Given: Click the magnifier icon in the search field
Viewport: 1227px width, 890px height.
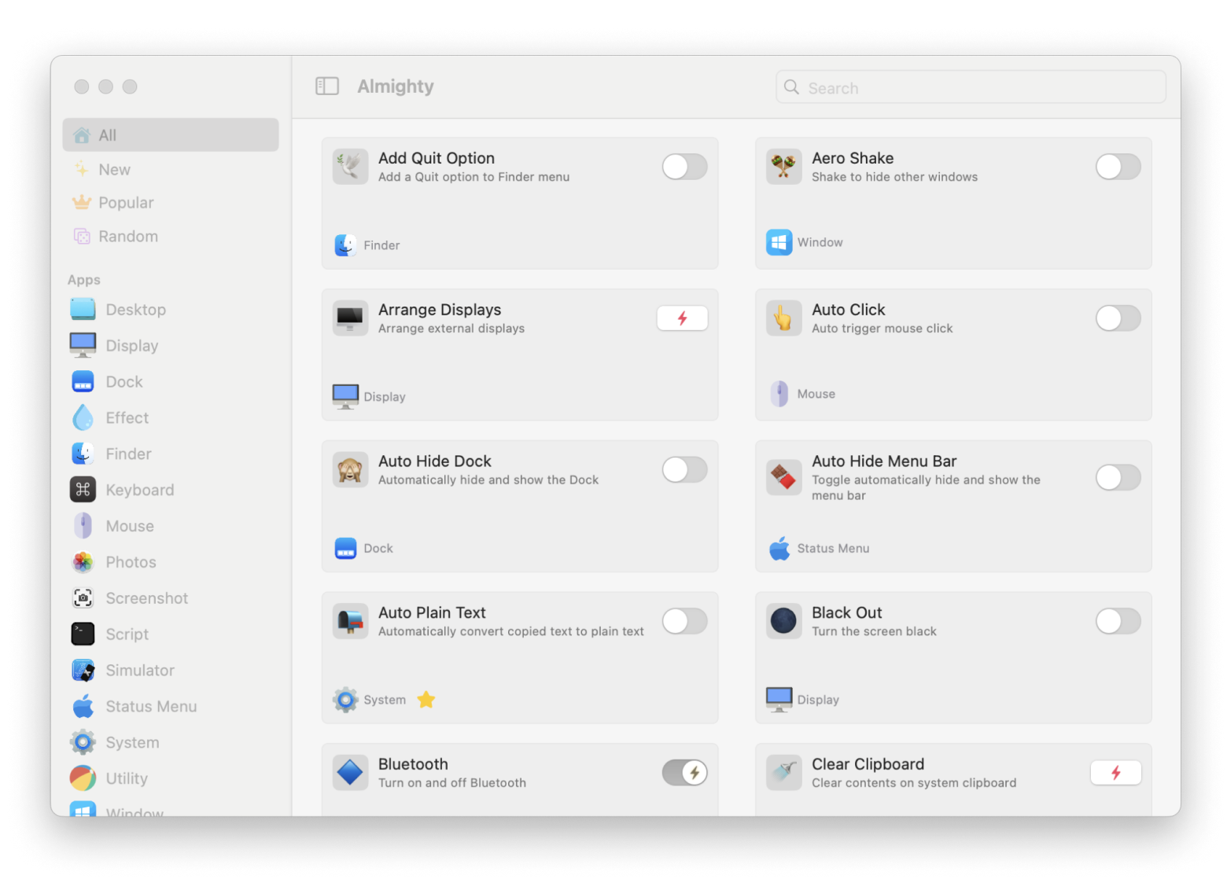Looking at the screenshot, I should 791,87.
